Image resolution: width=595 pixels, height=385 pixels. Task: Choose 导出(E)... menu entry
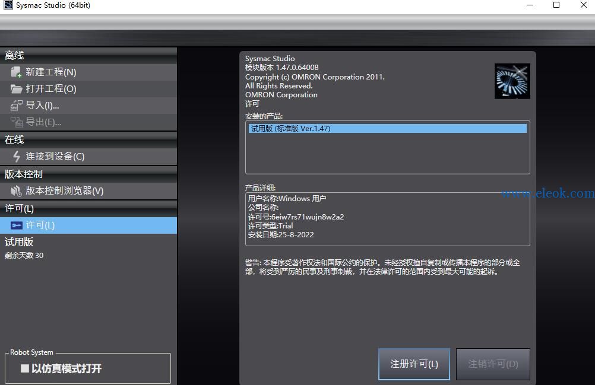[x=88, y=122]
